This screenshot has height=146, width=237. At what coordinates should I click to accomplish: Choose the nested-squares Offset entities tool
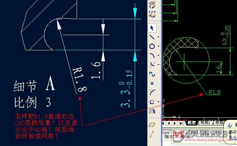pyautogui.click(x=152, y=102)
